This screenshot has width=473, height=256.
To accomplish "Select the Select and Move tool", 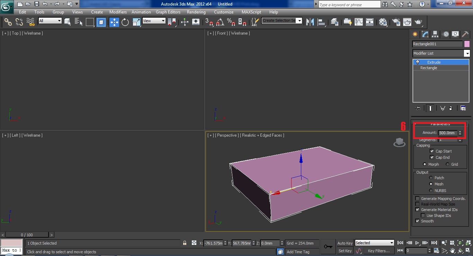I will 114,22.
